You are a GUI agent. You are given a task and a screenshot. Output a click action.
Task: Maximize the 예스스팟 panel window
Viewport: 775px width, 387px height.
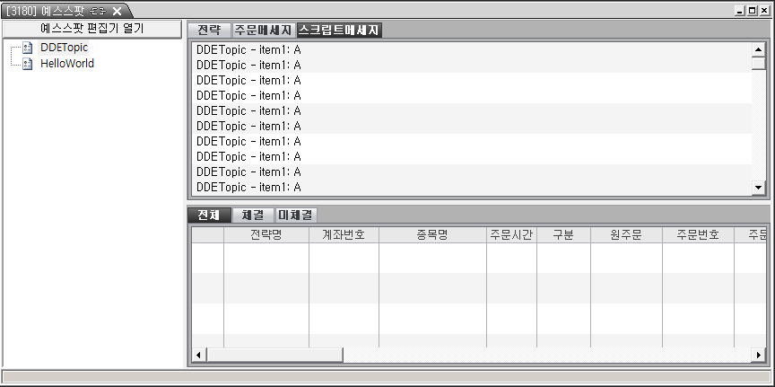[752, 10]
